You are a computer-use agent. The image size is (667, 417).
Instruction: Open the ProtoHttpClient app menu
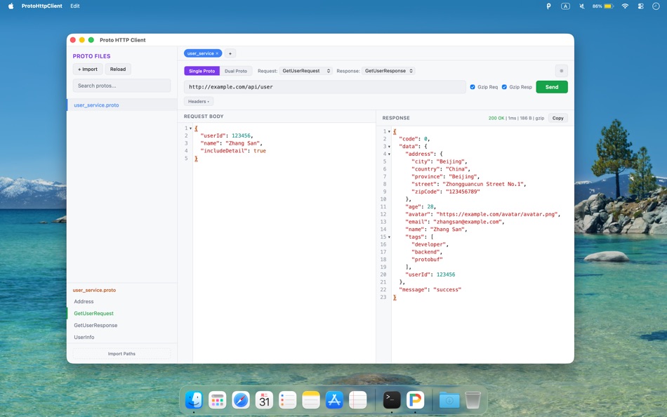(x=41, y=6)
